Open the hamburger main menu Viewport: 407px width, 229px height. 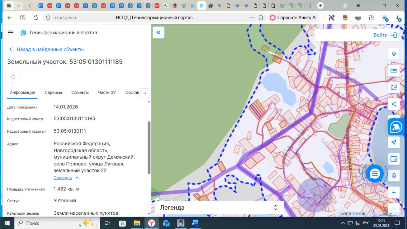click(11, 32)
